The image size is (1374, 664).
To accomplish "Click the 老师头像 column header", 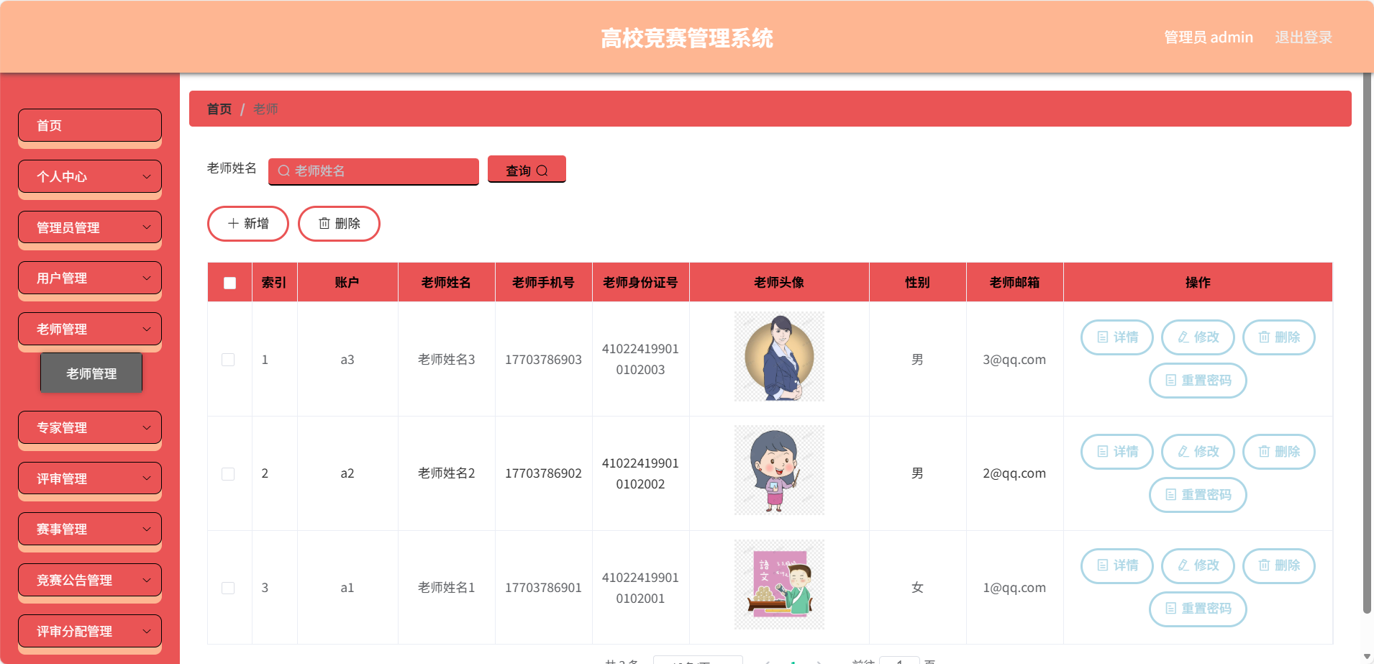I will pos(779,283).
